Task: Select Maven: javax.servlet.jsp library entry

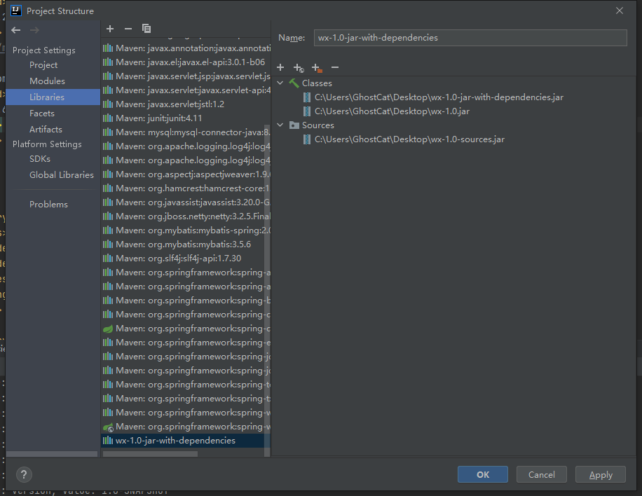Action: click(186, 76)
